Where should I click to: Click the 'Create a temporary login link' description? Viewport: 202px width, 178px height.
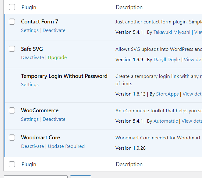coord(159,80)
